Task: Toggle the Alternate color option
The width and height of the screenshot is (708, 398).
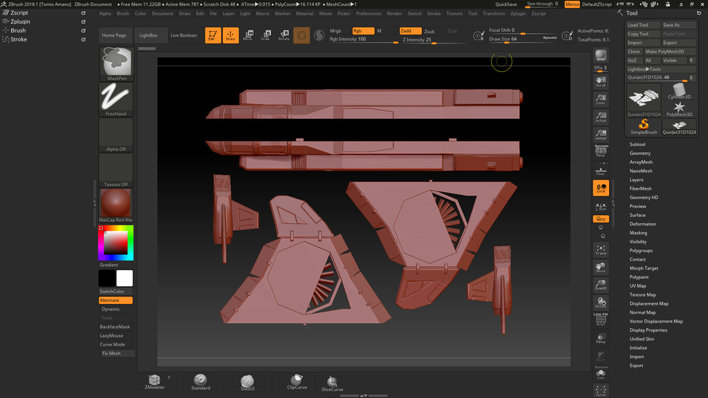Action: 115,300
